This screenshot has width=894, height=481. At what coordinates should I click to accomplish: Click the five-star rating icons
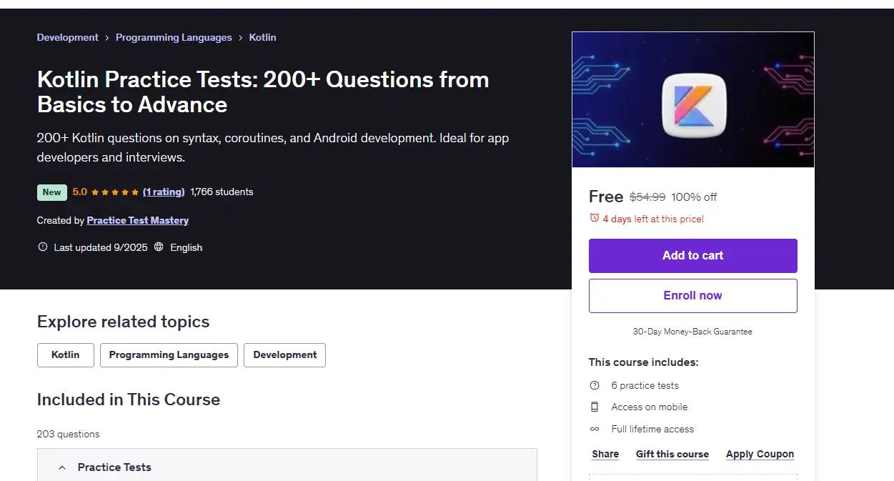pyautogui.click(x=115, y=192)
